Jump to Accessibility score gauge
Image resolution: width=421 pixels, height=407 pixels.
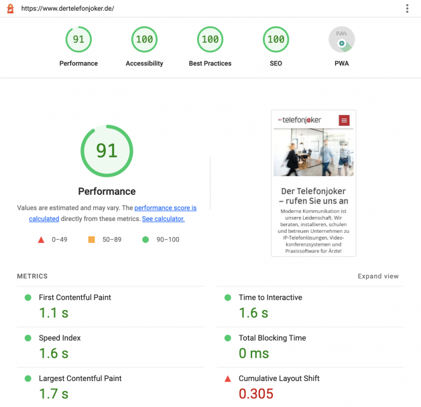click(x=144, y=39)
